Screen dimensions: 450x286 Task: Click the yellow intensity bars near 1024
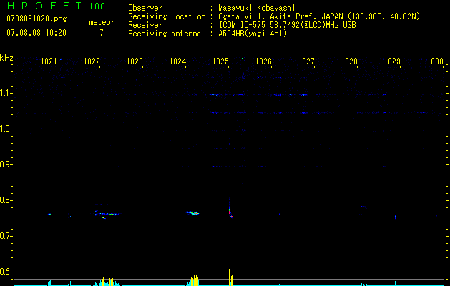point(195,280)
